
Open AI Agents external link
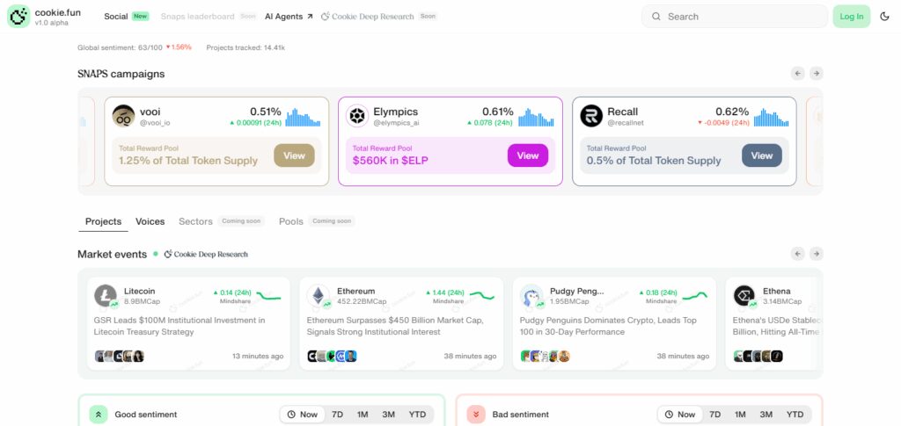coord(289,17)
